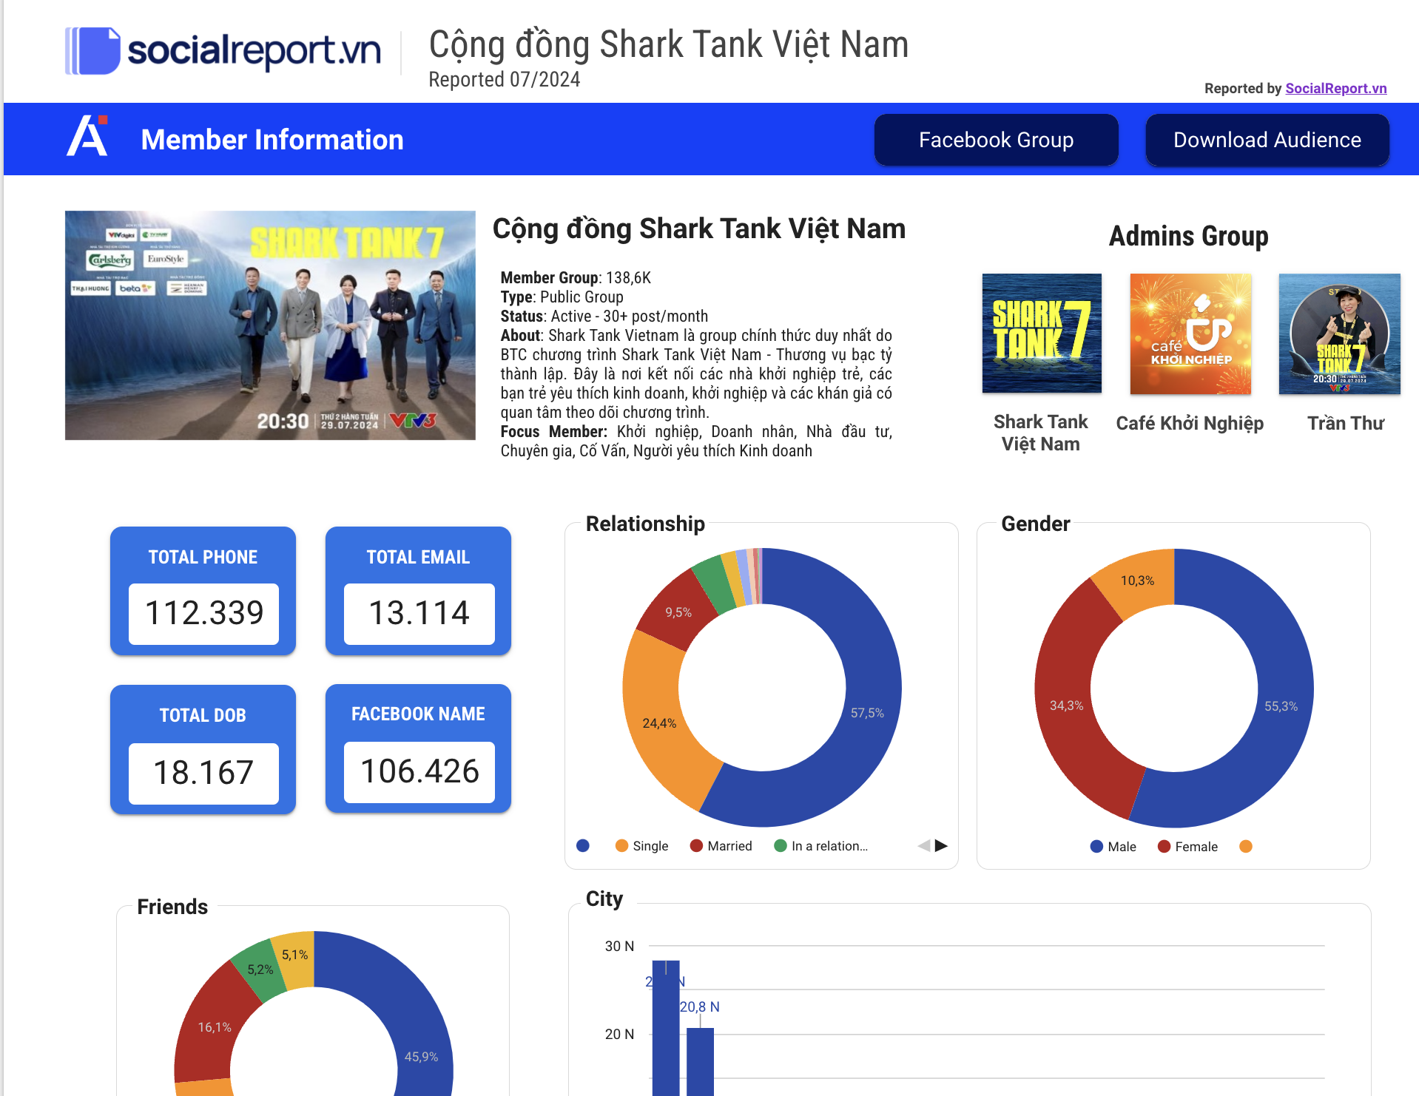Open the SocialReport.vn link
The width and height of the screenshot is (1419, 1096).
(x=1335, y=88)
